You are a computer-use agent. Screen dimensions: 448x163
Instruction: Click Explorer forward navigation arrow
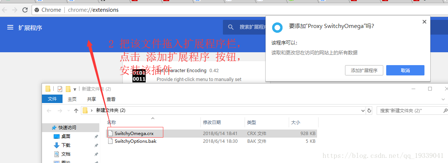(60, 110)
